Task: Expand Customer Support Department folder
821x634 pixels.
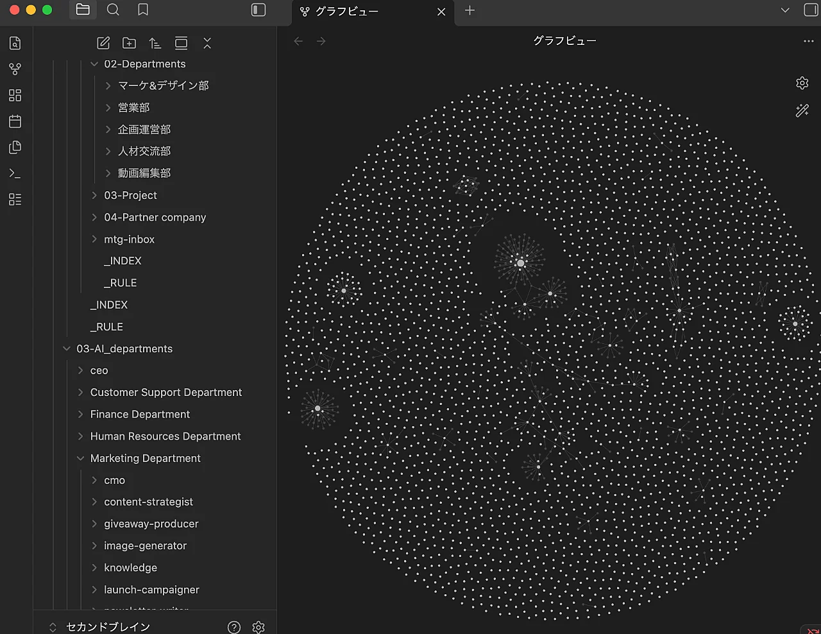Action: click(x=80, y=392)
